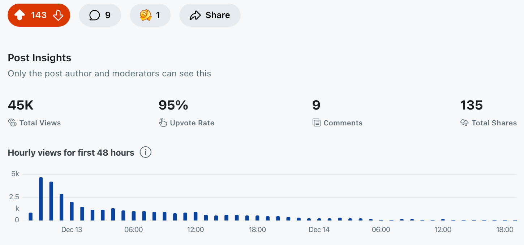
Task: Click the Dec 14 axis label
Action: click(x=319, y=230)
